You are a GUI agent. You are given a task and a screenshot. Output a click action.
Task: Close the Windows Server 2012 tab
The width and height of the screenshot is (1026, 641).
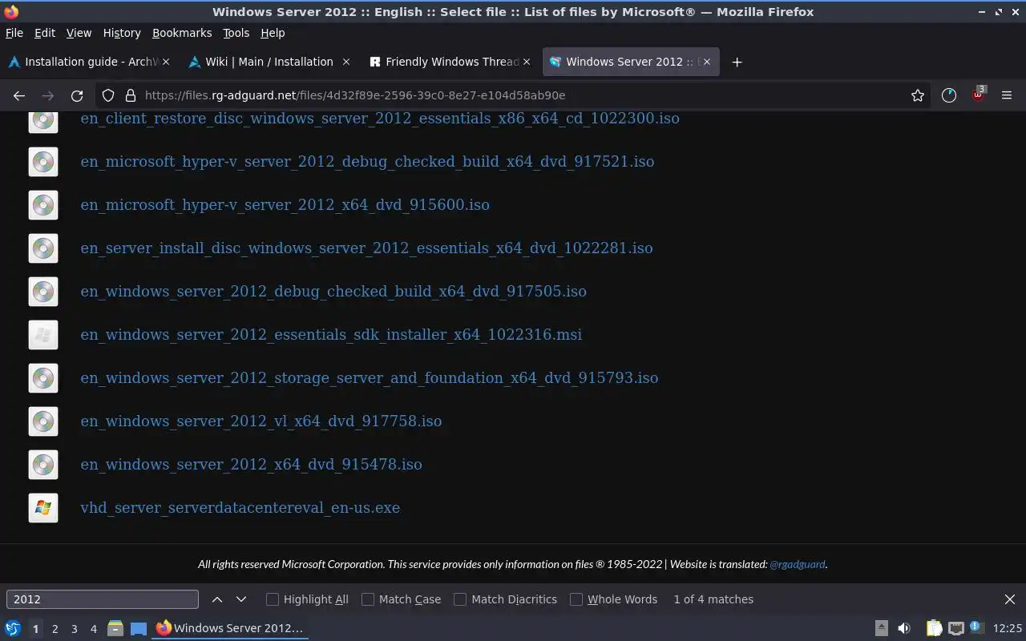(706, 62)
